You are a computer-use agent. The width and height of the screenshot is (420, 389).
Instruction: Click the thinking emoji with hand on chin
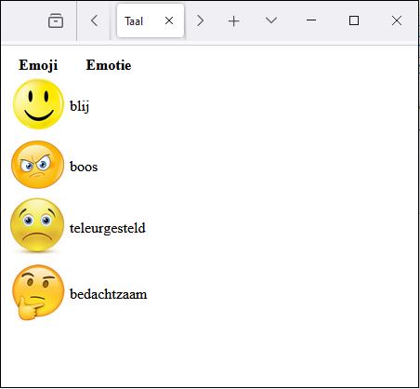click(38, 292)
